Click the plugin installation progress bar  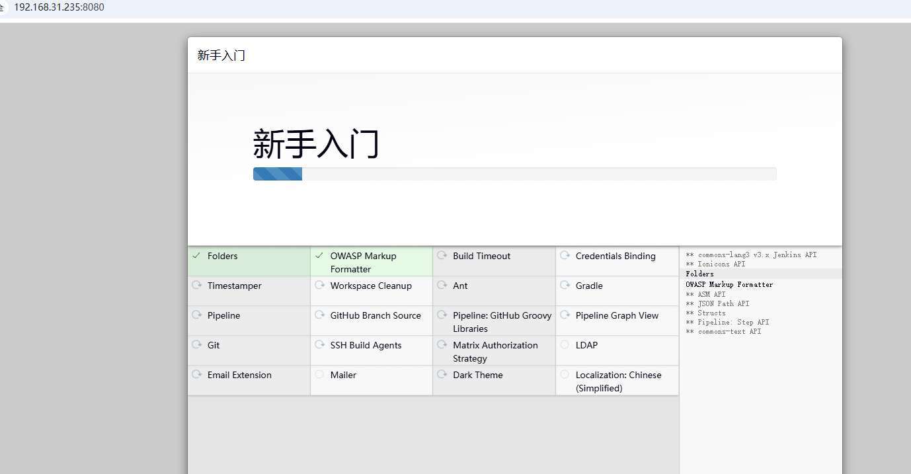point(514,174)
